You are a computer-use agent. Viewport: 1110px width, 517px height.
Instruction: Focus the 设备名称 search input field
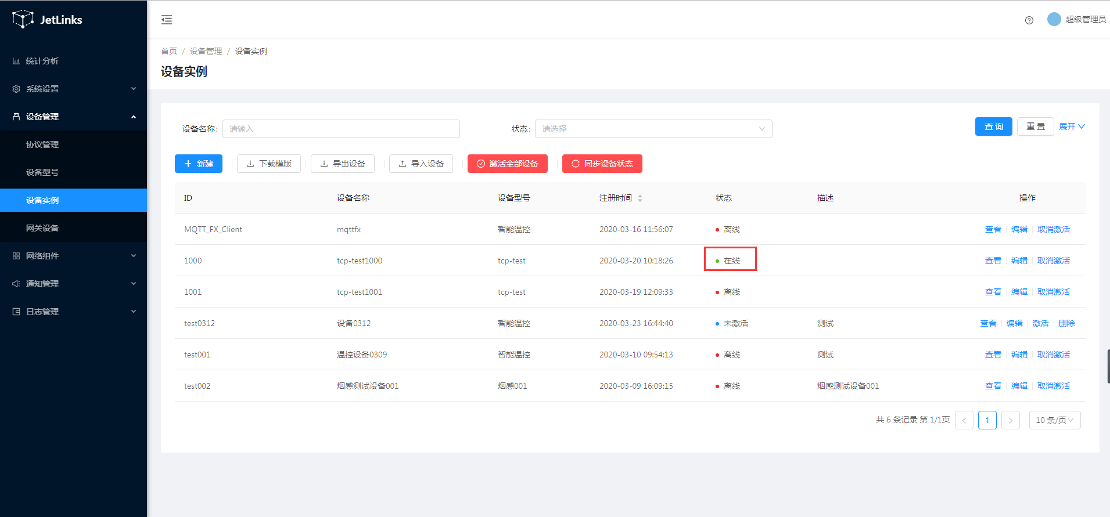pos(341,129)
